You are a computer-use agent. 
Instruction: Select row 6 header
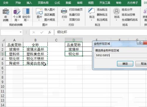pos(3,68)
